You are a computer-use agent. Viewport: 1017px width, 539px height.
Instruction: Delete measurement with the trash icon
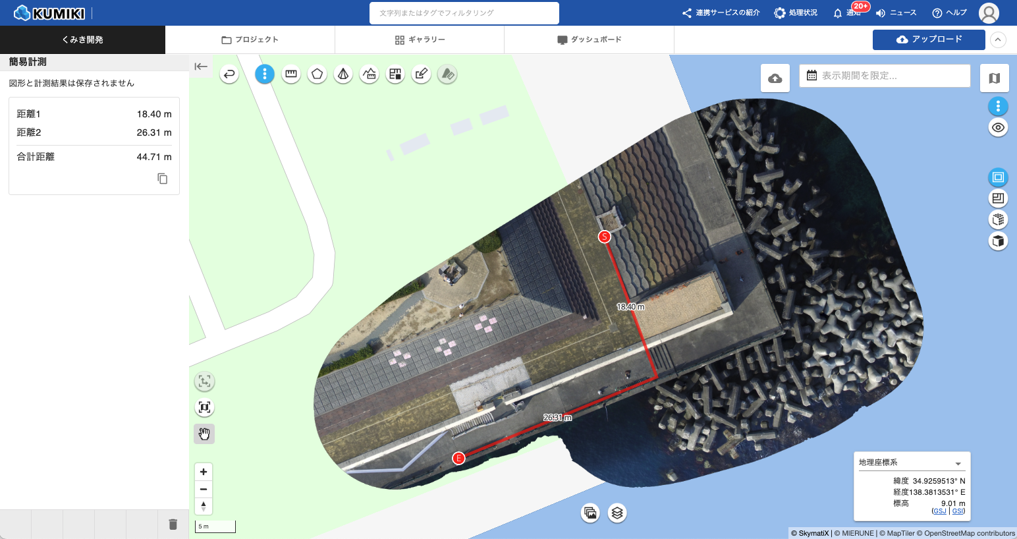[x=173, y=525]
